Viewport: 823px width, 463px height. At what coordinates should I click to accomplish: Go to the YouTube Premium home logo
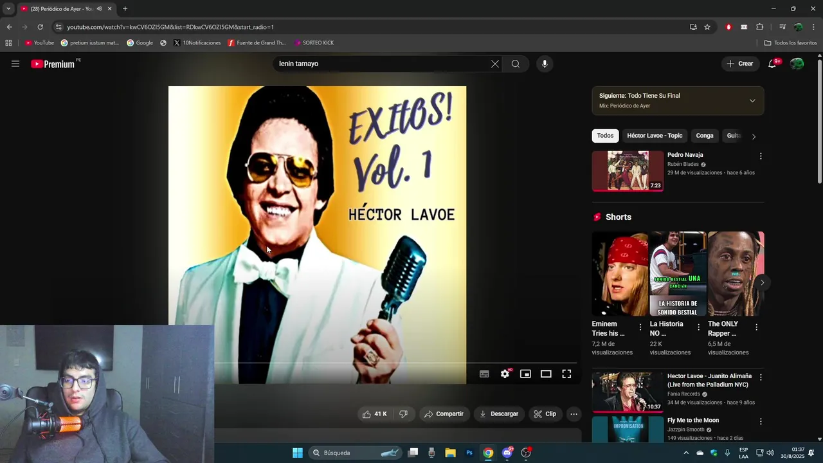click(53, 64)
